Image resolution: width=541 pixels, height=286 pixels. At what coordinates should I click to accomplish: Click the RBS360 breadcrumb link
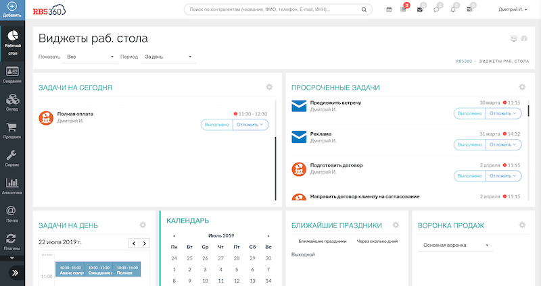coord(467,61)
